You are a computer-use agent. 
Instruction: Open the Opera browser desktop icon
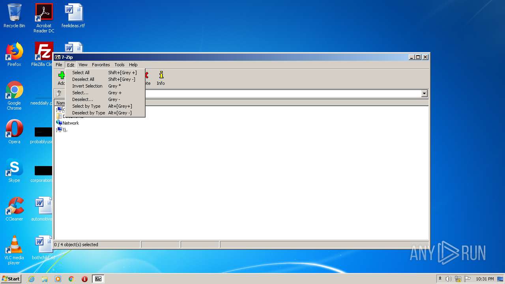(14, 132)
